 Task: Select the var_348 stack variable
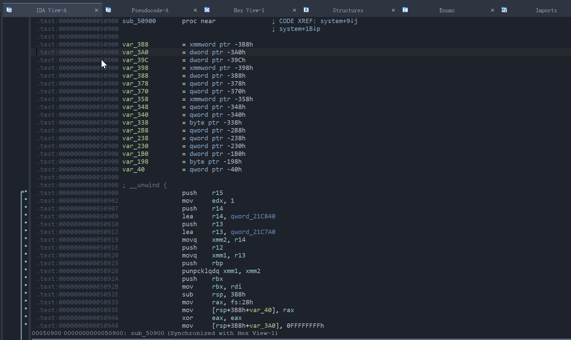click(135, 107)
